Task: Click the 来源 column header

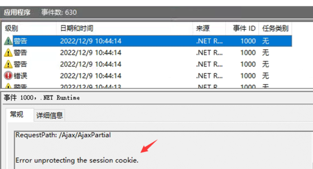Action: point(203,29)
